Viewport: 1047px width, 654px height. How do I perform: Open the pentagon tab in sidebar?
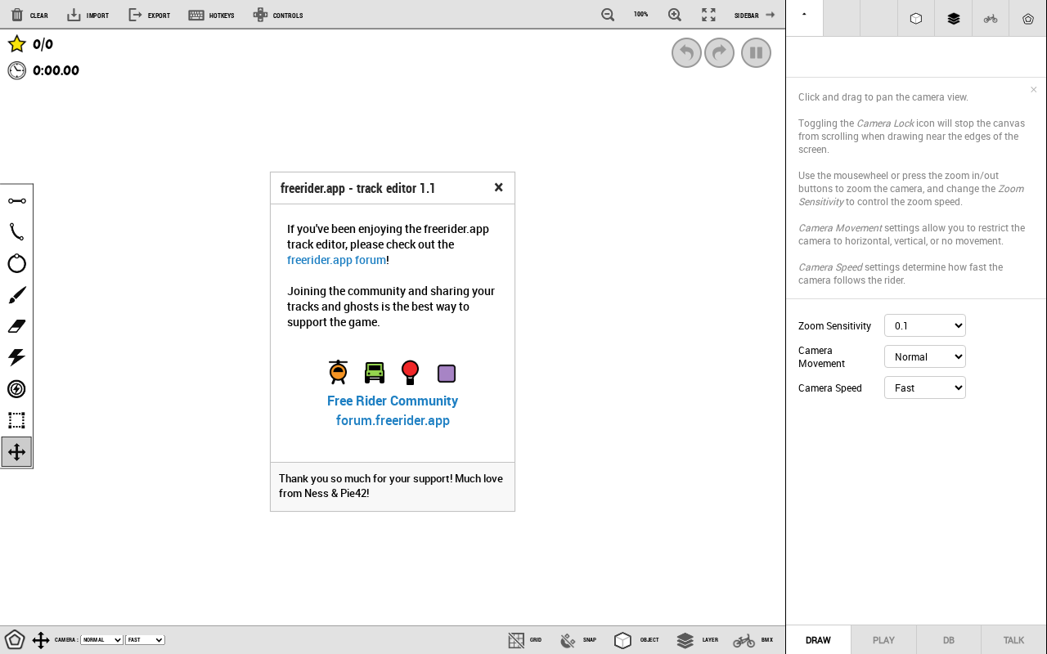(x=1028, y=18)
